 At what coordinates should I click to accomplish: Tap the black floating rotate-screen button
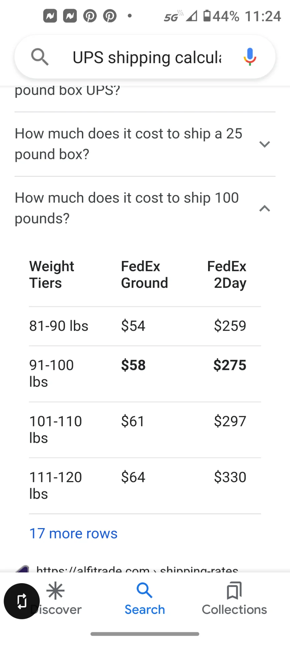click(x=22, y=601)
